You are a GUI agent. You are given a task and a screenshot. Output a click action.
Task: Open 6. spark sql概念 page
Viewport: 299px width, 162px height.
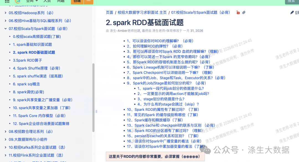[27, 84]
